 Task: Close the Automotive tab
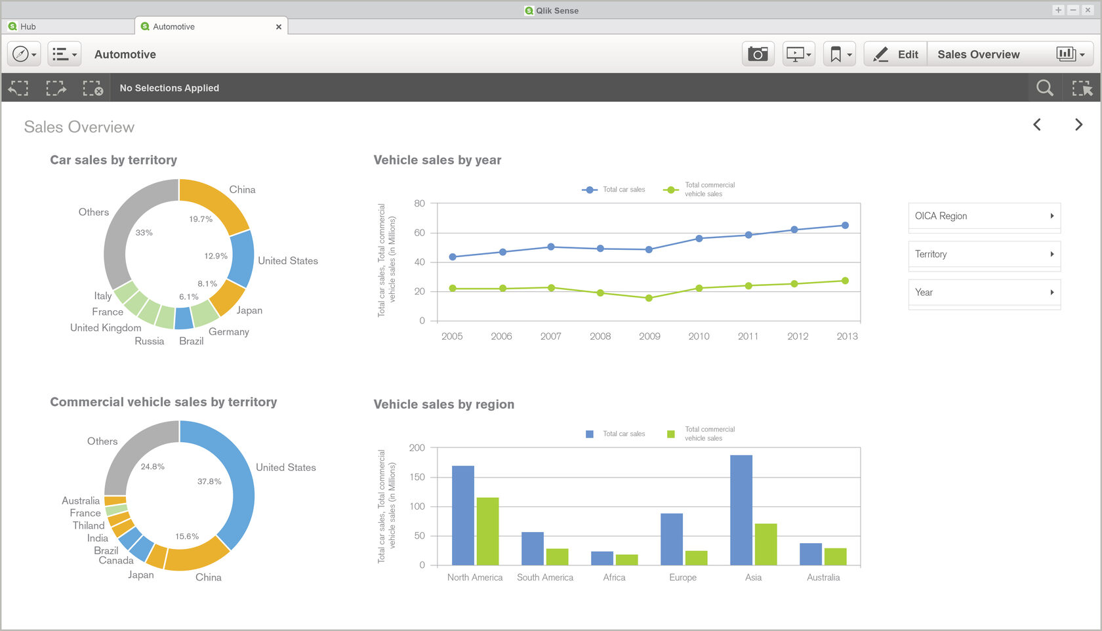[279, 27]
